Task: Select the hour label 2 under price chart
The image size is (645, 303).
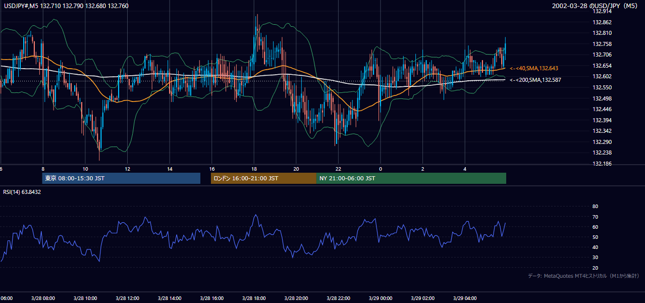Action: (423, 169)
